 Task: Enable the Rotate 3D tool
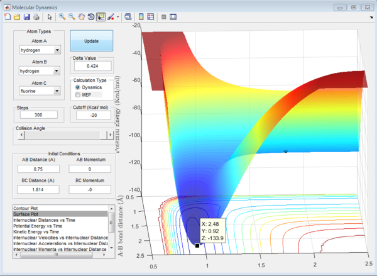90,17
